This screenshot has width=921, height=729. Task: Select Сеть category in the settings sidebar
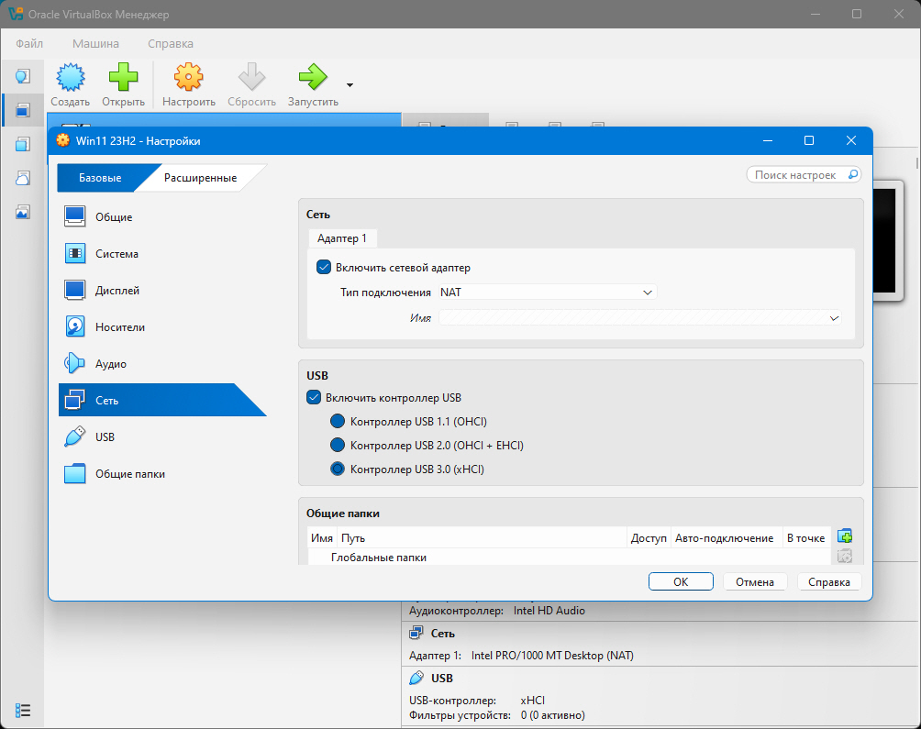pyautogui.click(x=162, y=401)
